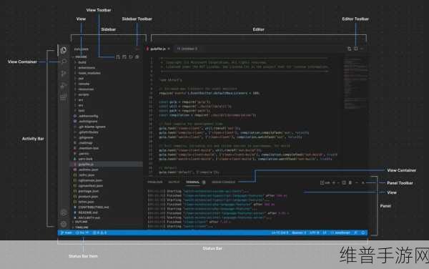Click the Split Editor icon

[355, 49]
